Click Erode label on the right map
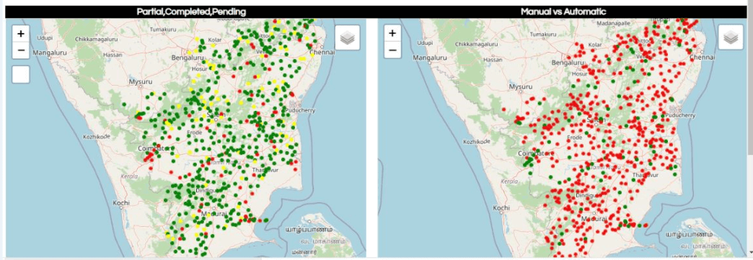This screenshot has height=260, width=753. (x=574, y=137)
